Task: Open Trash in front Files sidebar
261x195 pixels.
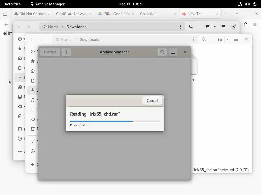Action: [33, 129]
